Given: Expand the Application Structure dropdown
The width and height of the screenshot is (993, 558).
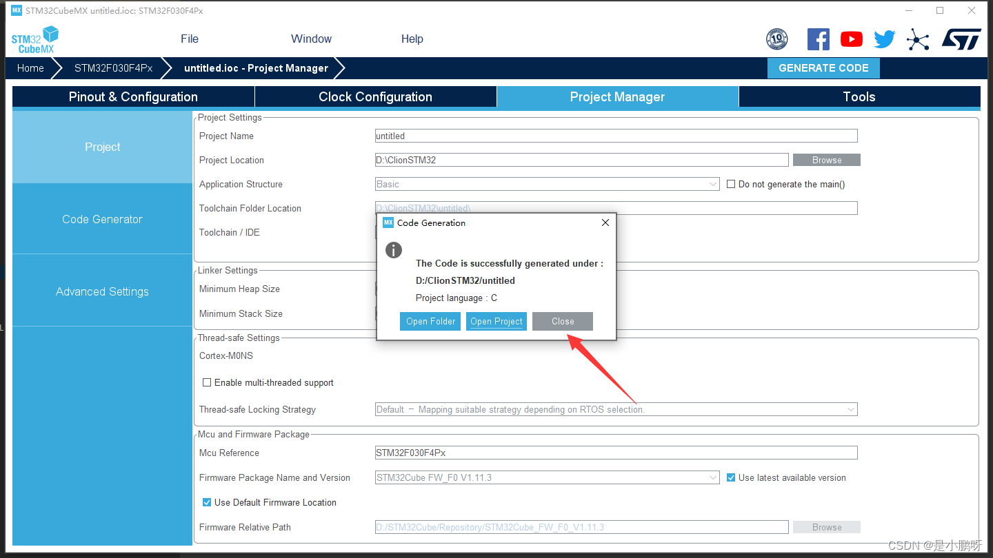Looking at the screenshot, I should coord(548,184).
